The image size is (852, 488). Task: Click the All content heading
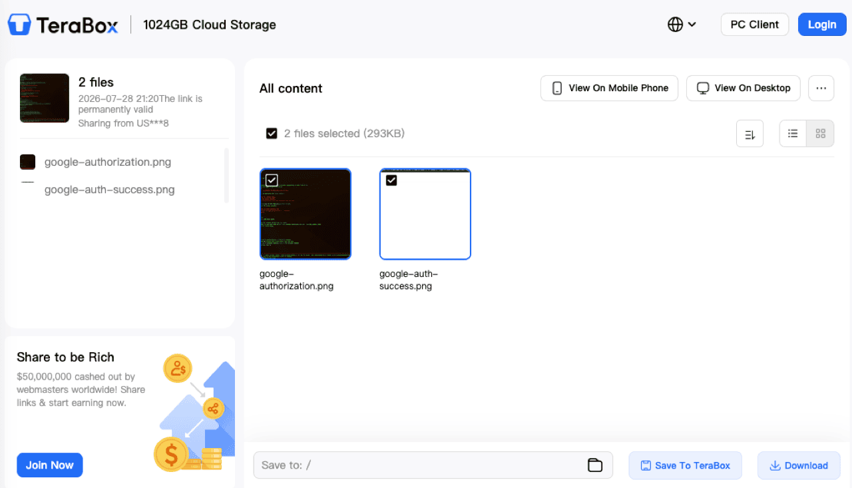pyautogui.click(x=291, y=89)
